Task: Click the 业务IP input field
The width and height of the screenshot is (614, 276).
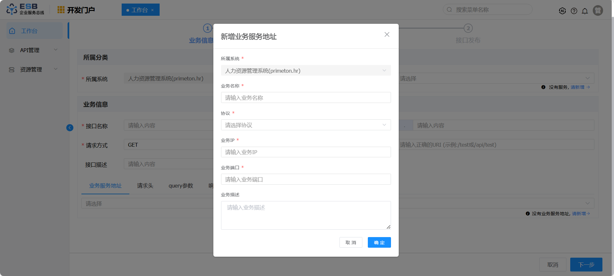Action: pos(306,152)
